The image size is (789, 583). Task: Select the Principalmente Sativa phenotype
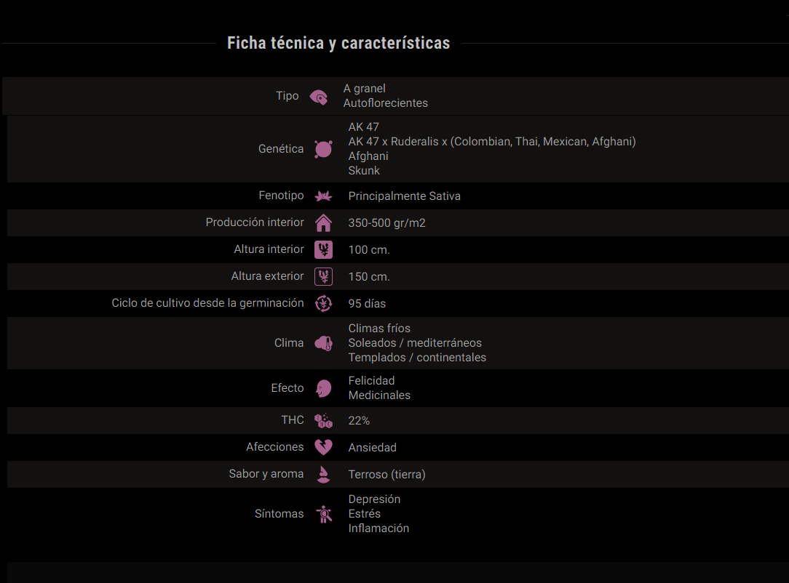(404, 196)
